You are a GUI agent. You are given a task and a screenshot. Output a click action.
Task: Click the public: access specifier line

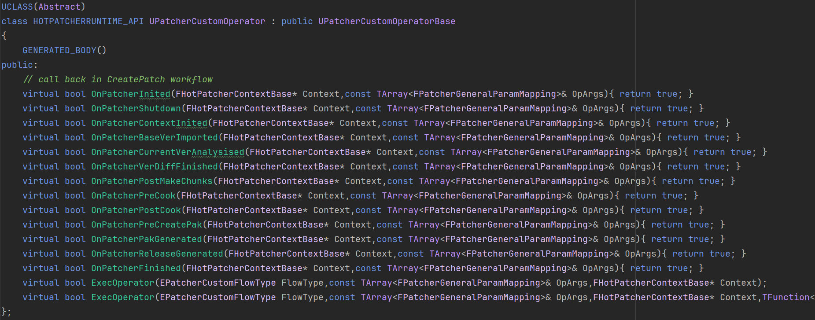(19, 65)
